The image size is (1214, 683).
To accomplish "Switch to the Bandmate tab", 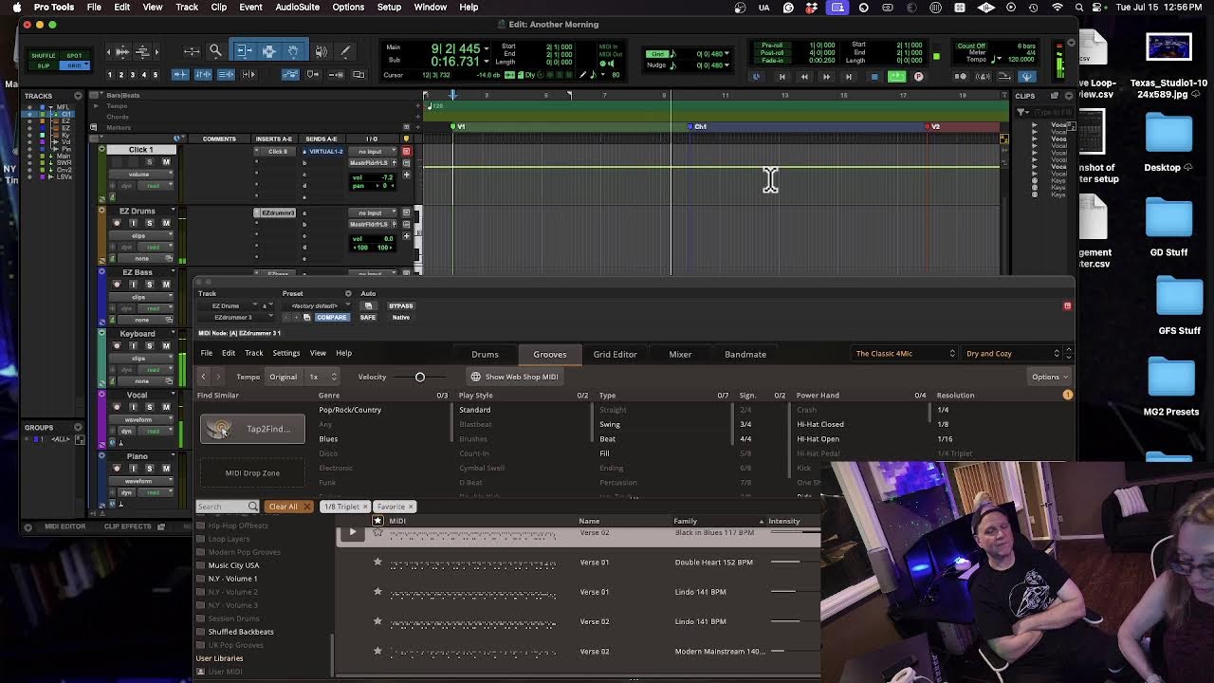I will (x=745, y=354).
